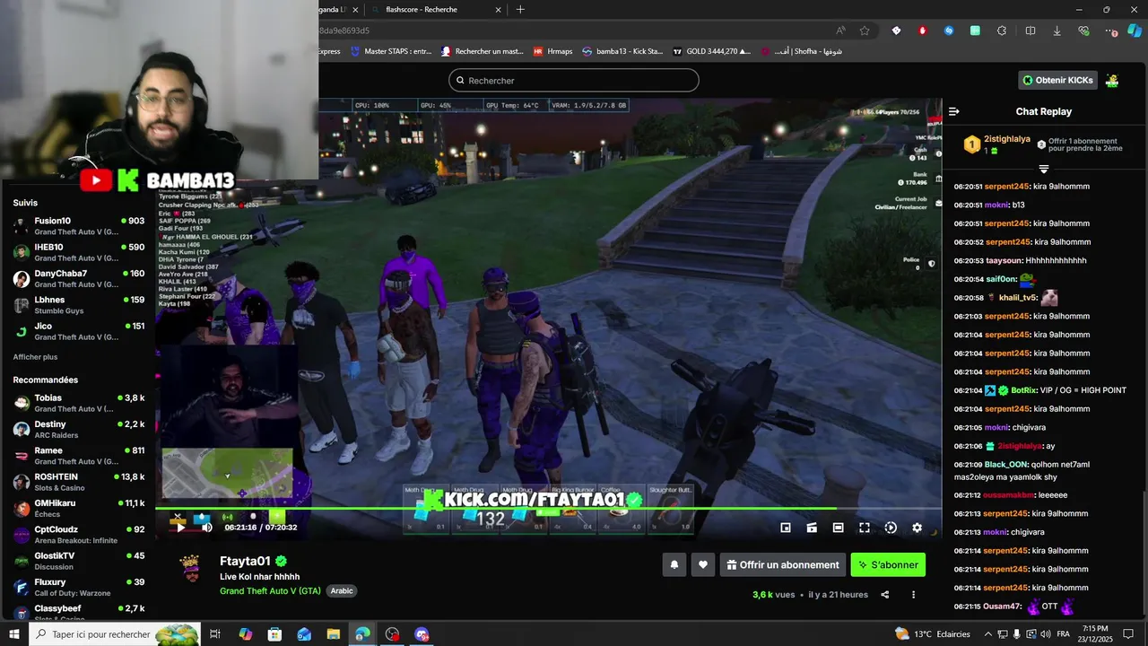Viewport: 1148px width, 646px height.
Task: Open the playback speed control
Action: click(x=891, y=528)
